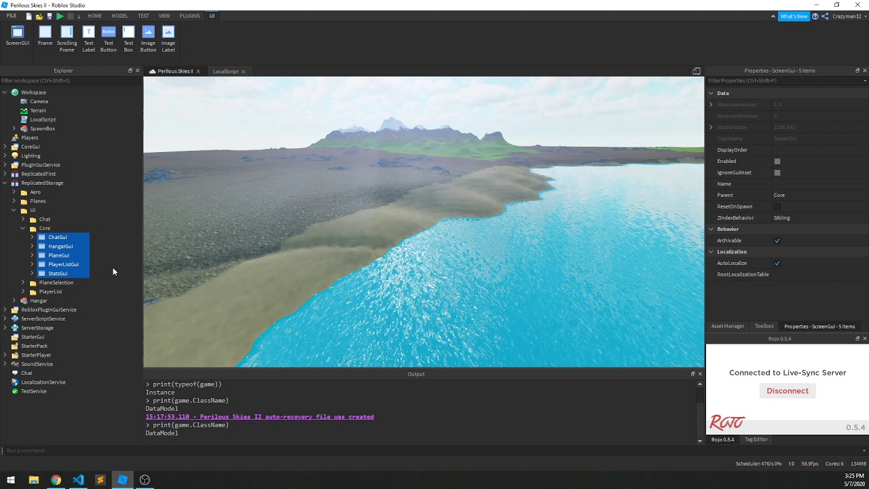The height and width of the screenshot is (489, 869).
Task: Open File Explorer from the taskbar
Action: coord(33,479)
